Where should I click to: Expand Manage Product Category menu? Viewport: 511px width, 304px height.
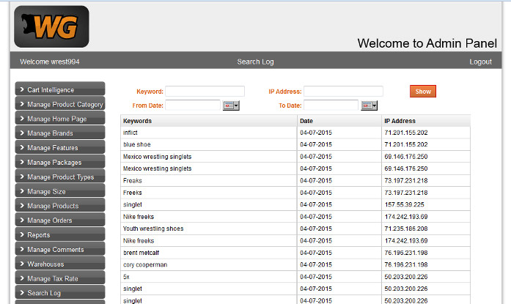click(x=65, y=104)
